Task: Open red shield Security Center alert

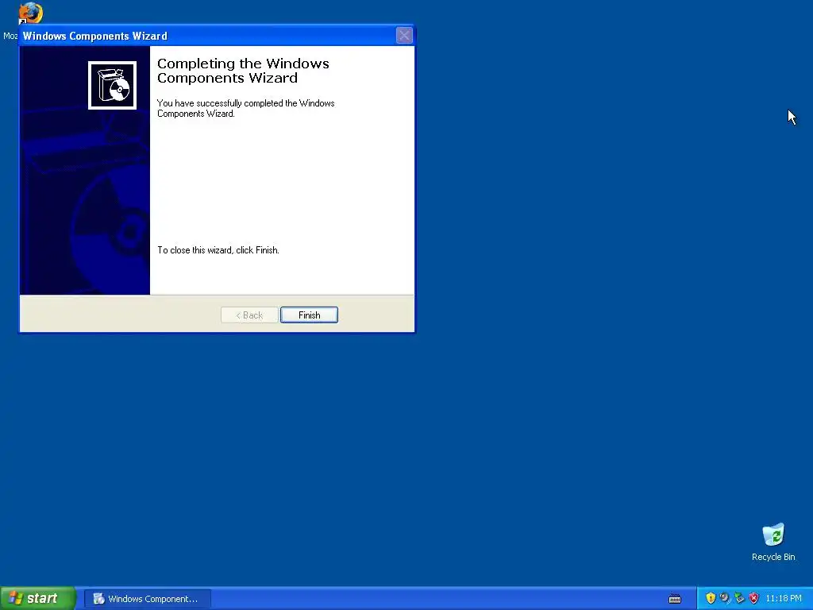Action: (754, 598)
